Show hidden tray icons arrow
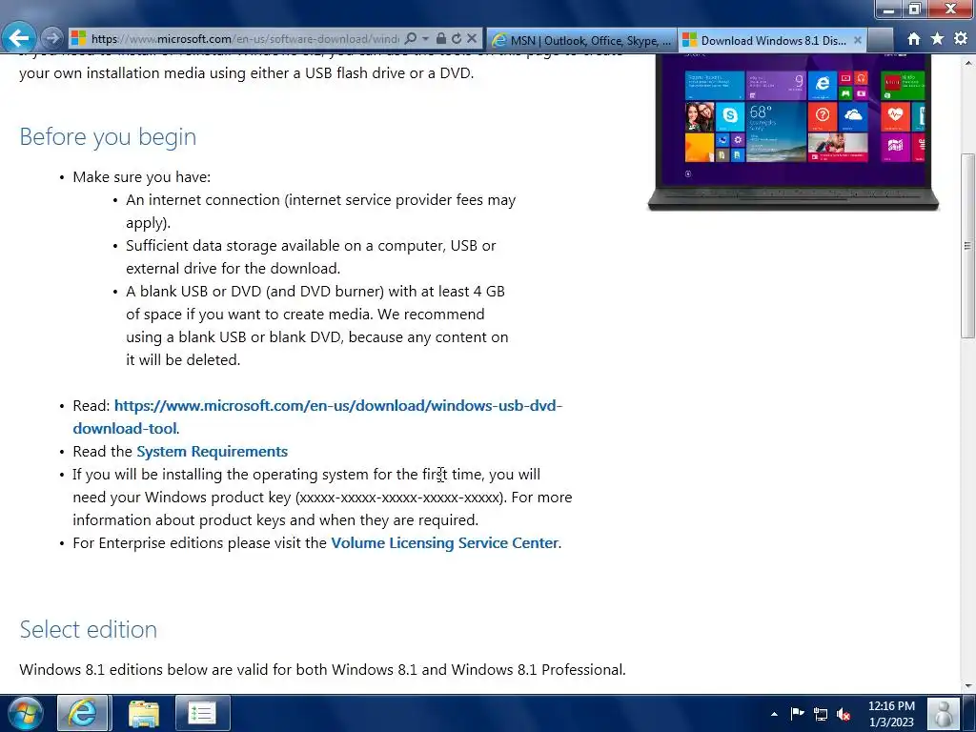 pos(774,714)
